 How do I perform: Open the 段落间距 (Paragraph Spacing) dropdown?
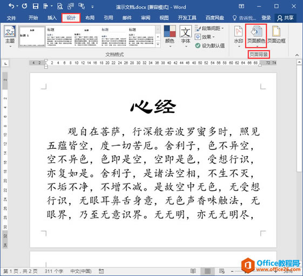pyautogui.click(x=209, y=28)
